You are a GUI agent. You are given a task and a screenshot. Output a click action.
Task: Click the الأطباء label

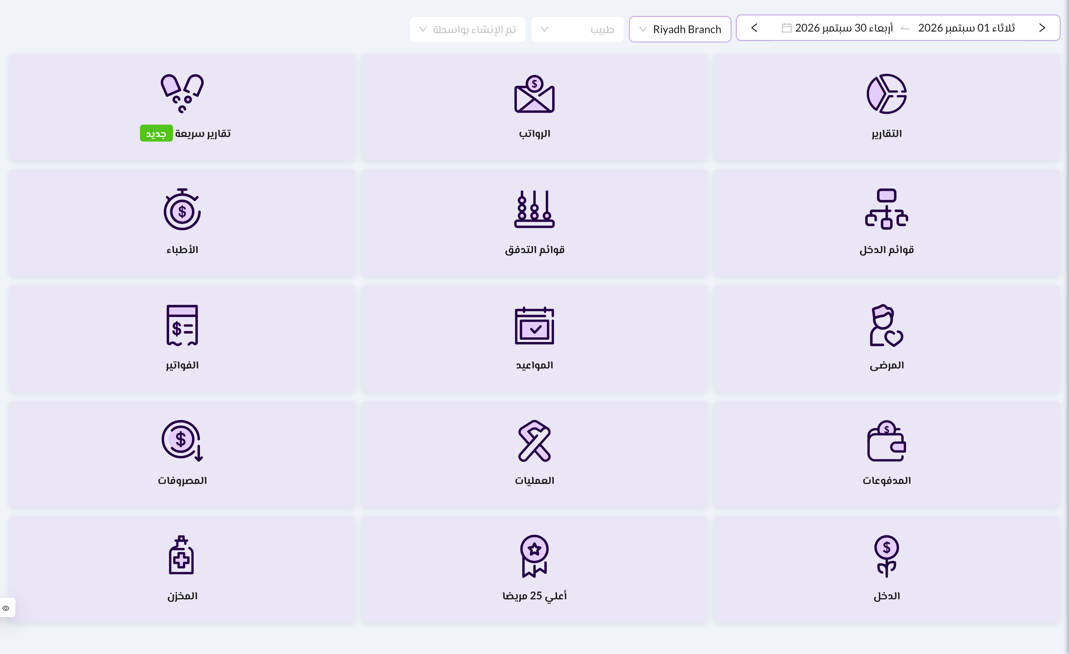pyautogui.click(x=182, y=250)
